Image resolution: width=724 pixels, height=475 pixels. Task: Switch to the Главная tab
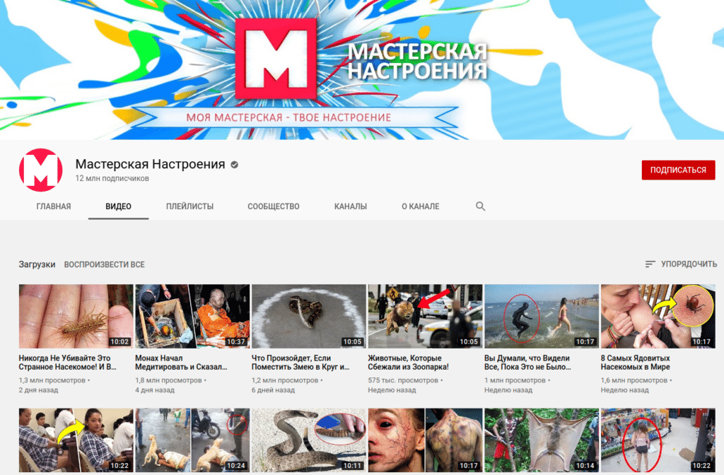(x=54, y=206)
